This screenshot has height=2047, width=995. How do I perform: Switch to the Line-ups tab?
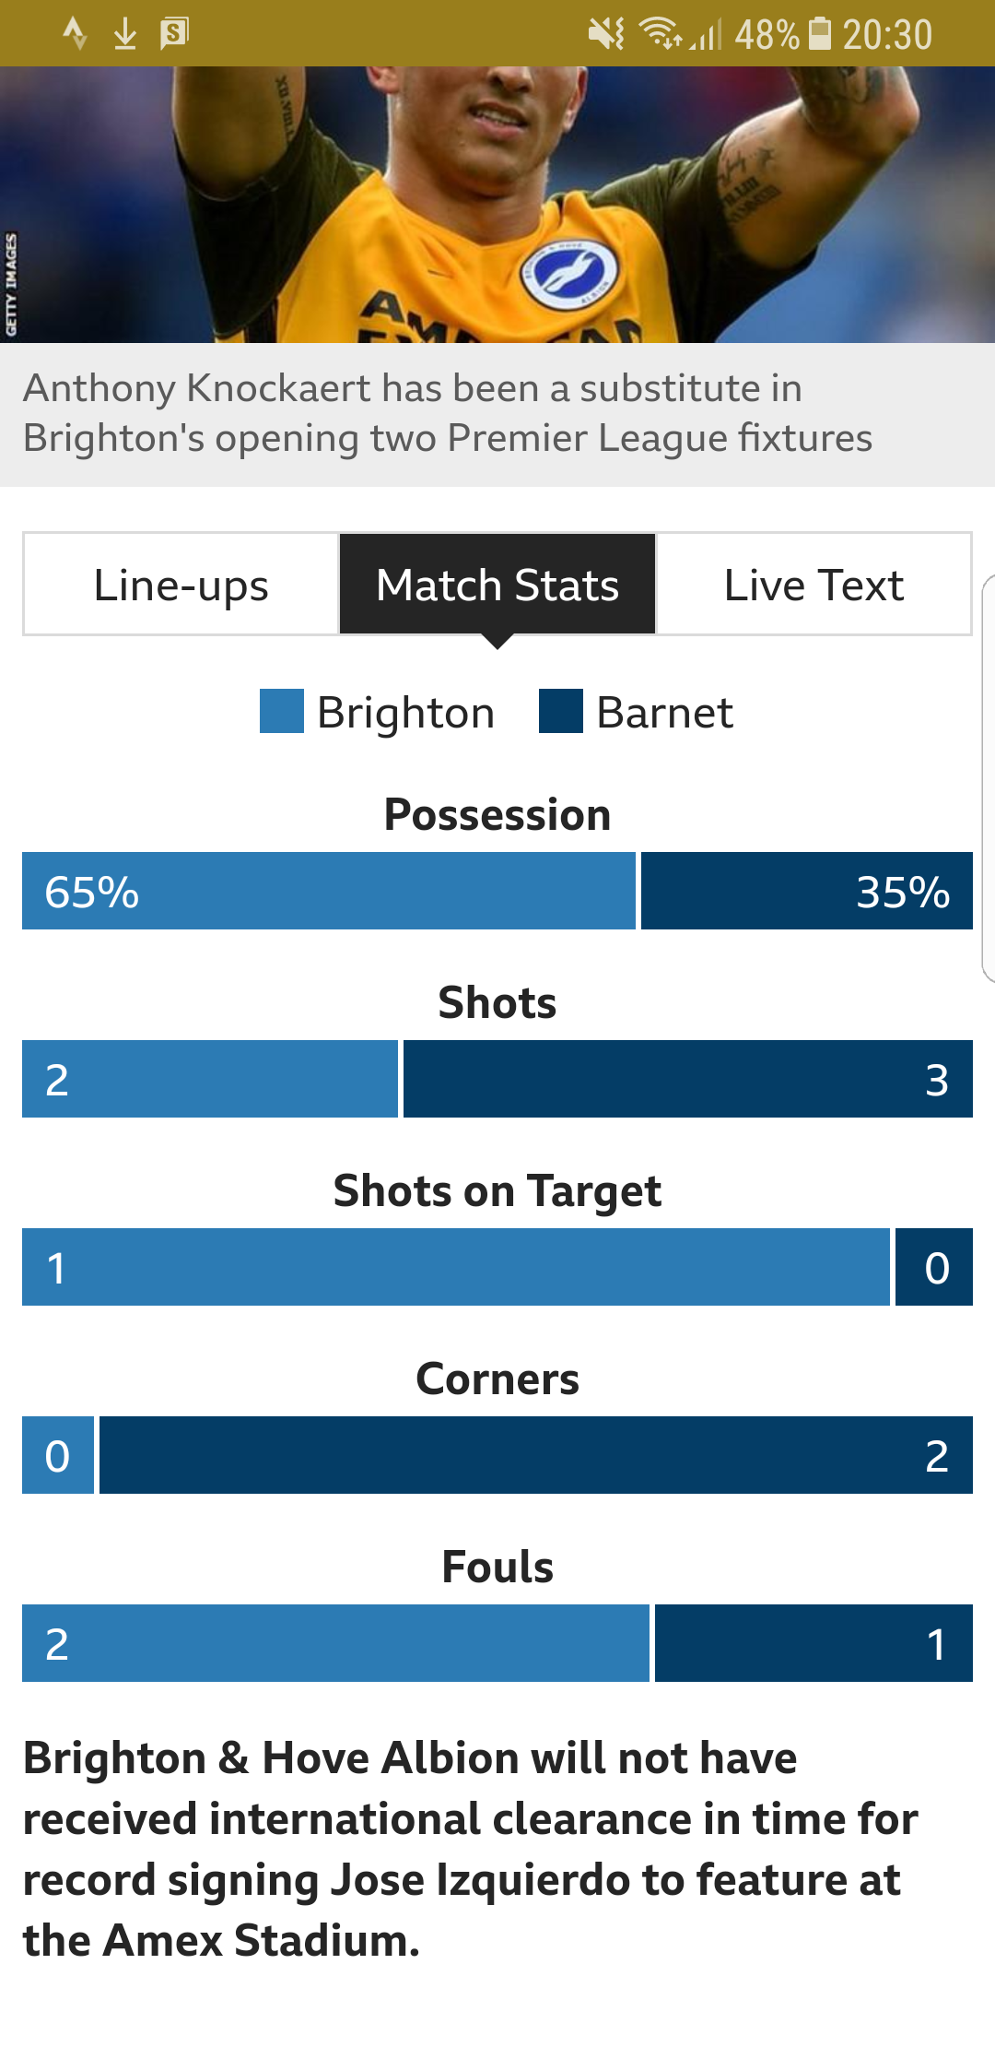(x=181, y=585)
